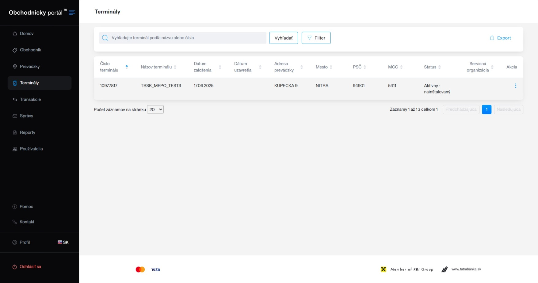This screenshot has width=538, height=283.
Task: Toggle sorting on the Status column
Action: click(x=440, y=67)
